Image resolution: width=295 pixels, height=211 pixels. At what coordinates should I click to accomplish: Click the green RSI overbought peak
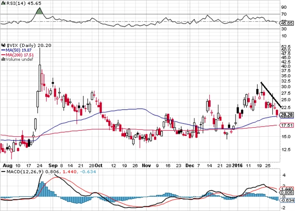point(40,11)
